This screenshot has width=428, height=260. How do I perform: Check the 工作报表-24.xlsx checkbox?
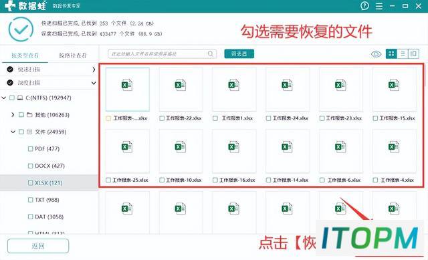point(268,118)
